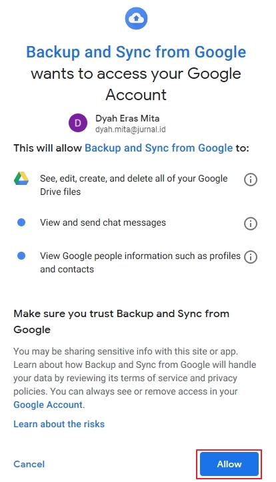
Task: Click the blue bullet beside people information
Action: [21, 256]
